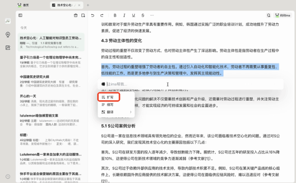Image resolution: width=296 pixels, height=183 pixels.
Task: Add a new tab with the plus button
Action: point(88,5)
